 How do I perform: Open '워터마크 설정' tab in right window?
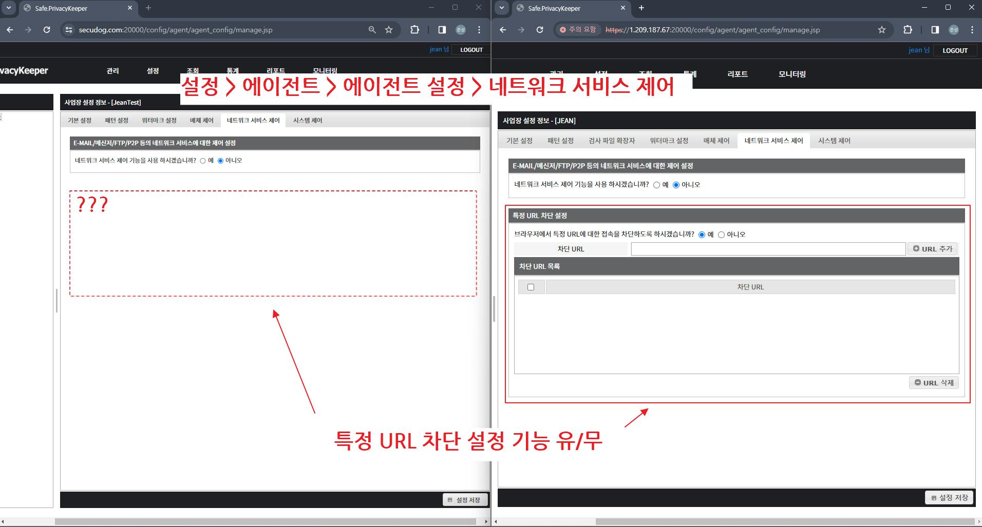(669, 141)
